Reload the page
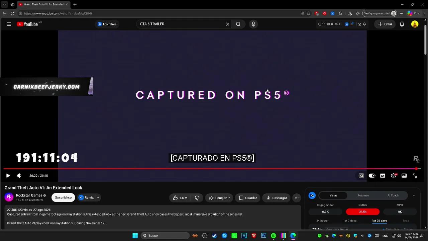 tap(12, 13)
